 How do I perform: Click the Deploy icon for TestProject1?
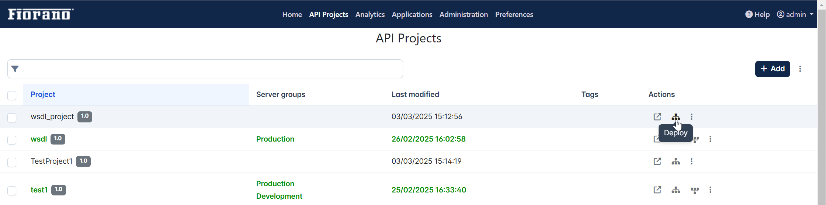(676, 161)
